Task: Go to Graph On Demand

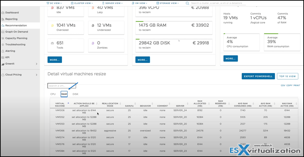Action: coord(16,32)
